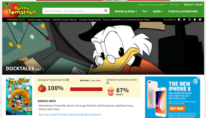The width and height of the screenshot is (206, 118).
Task: Open the Facebook follow icon
Action: point(179,20)
